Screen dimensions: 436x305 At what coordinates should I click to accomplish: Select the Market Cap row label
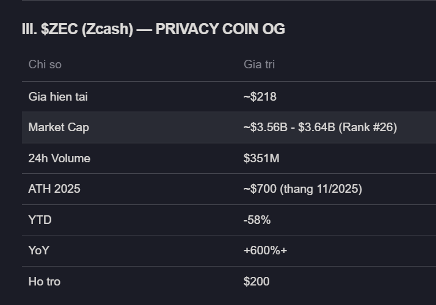[x=59, y=127]
